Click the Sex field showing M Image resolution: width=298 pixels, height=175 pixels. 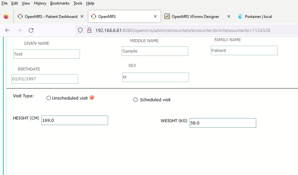point(156,77)
